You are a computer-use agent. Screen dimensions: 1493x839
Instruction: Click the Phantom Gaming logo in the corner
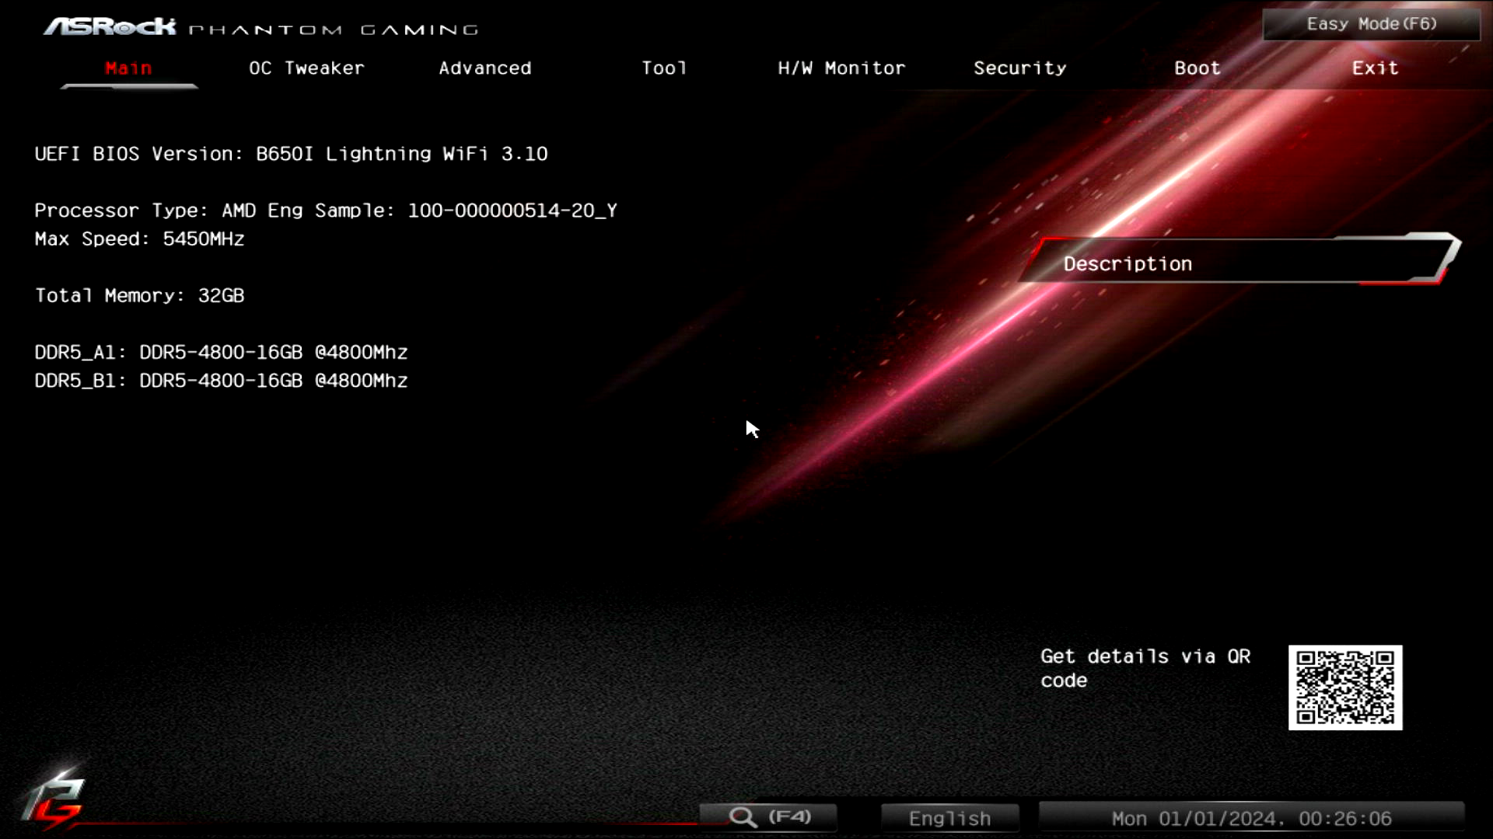53,800
